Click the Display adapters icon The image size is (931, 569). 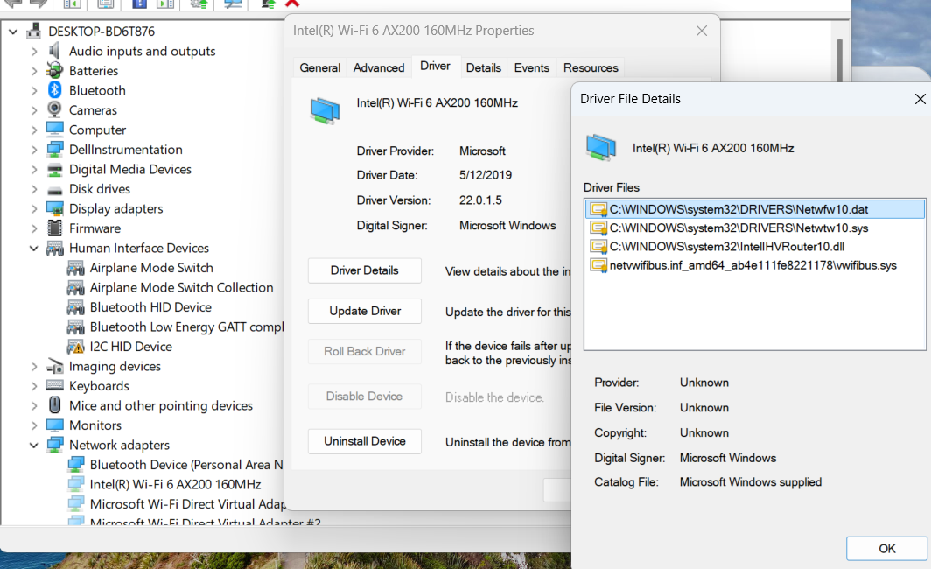(54, 208)
